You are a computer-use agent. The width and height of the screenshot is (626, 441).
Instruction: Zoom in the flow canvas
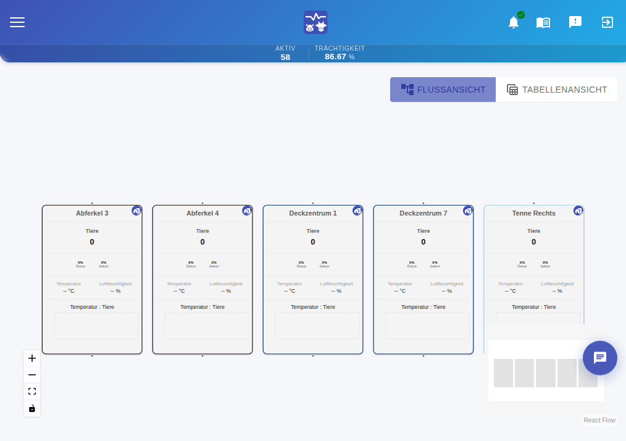[32, 358]
